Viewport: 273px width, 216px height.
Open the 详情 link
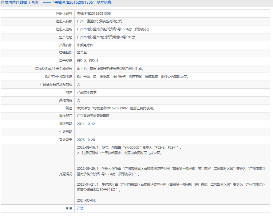tap(80, 208)
